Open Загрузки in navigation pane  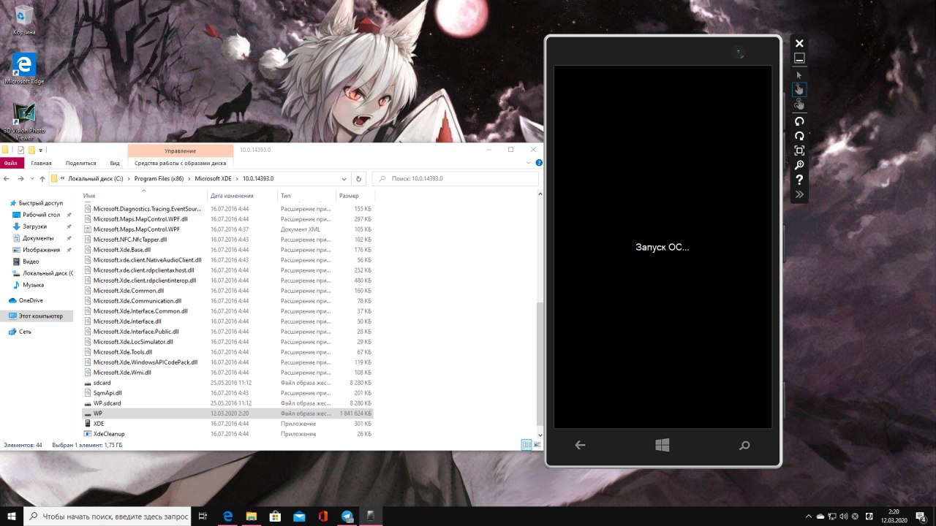(34, 226)
